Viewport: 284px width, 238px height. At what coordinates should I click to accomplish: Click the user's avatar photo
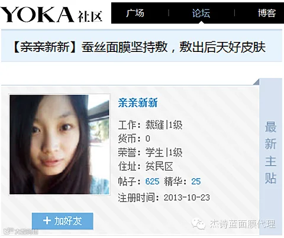[x=59, y=144]
